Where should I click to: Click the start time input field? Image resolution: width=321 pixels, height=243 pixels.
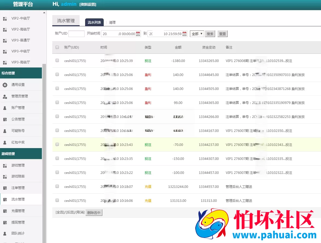(x=121, y=34)
